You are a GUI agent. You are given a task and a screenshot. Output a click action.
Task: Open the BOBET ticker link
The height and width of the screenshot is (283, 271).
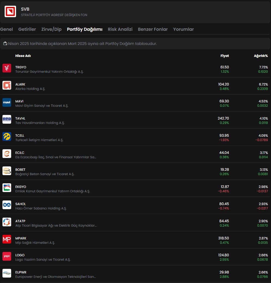tap(20, 170)
